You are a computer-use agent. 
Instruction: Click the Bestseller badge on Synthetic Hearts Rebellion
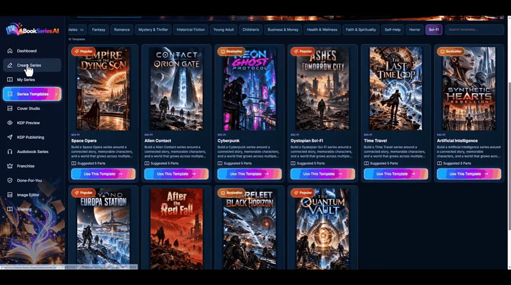(451, 51)
